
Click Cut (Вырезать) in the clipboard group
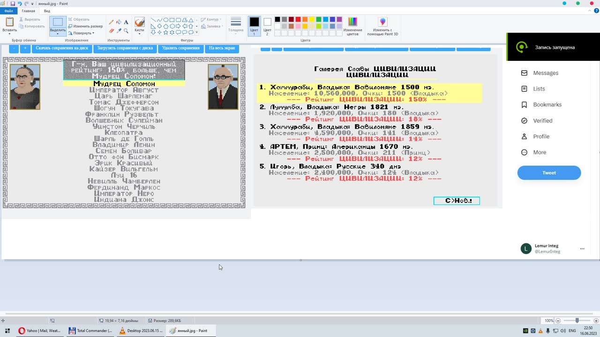[29, 19]
